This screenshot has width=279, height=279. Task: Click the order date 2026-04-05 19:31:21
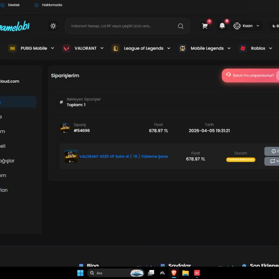pyautogui.click(x=209, y=131)
